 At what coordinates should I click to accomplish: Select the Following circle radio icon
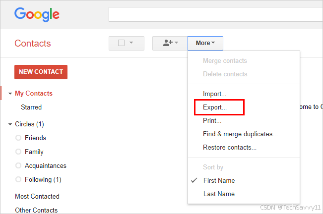(18, 179)
